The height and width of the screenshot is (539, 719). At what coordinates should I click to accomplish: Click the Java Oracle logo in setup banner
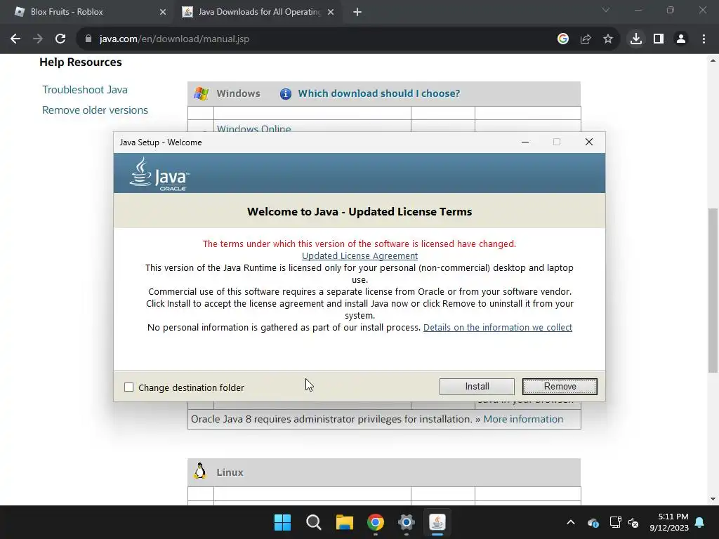(159, 174)
